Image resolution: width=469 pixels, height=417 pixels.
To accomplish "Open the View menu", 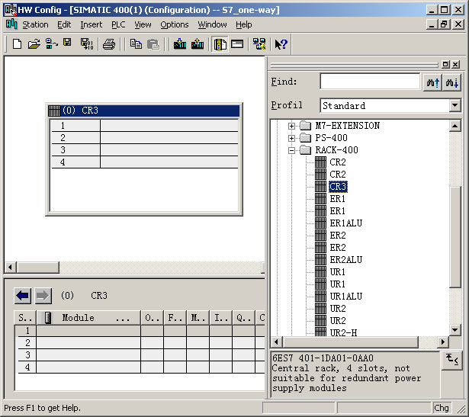I will 143,24.
